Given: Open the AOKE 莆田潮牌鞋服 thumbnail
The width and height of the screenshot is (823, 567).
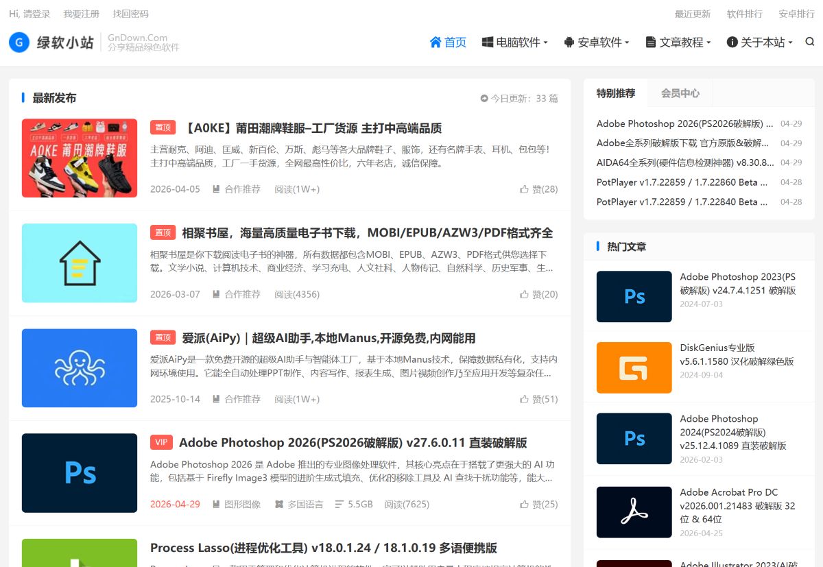Looking at the screenshot, I should click(80, 158).
